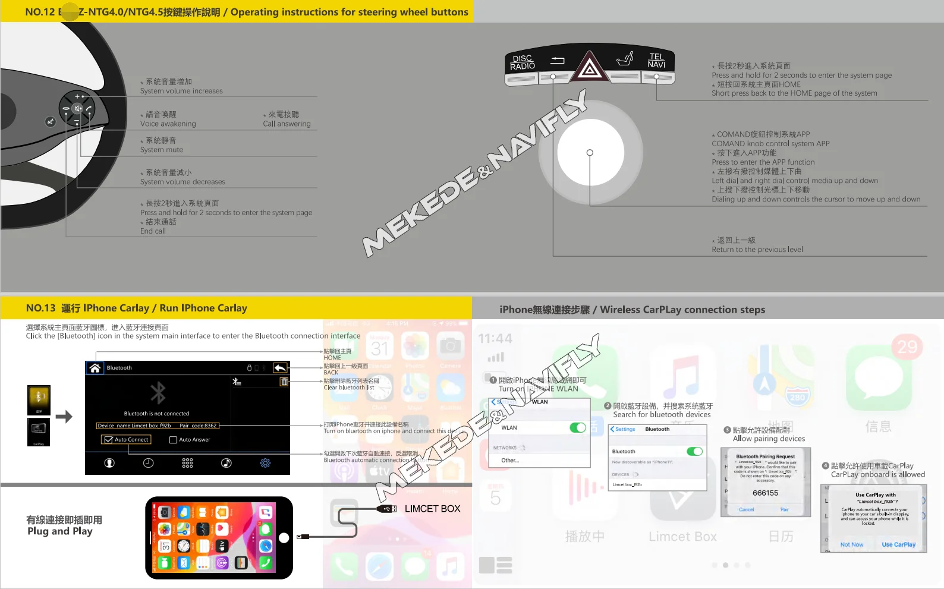Click the USB plug icon next to LIMCET BOX
The width and height of the screenshot is (944, 589).
[x=387, y=509]
